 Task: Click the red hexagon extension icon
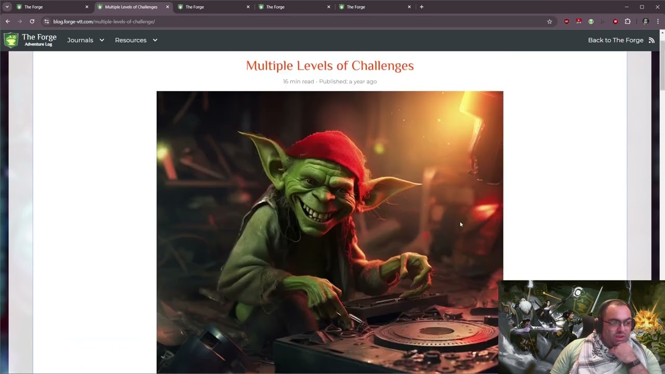coord(615,21)
